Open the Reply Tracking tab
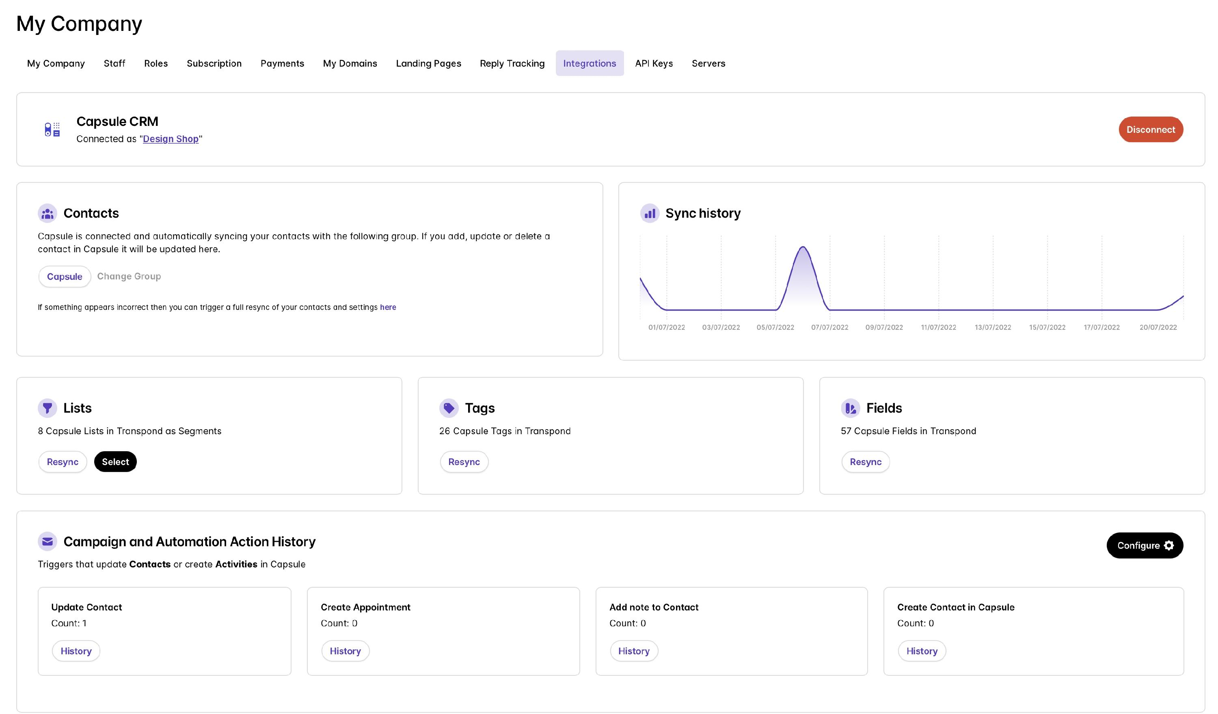 coord(512,63)
